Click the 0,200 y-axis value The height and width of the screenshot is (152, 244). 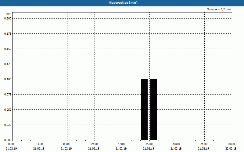click(x=8, y=19)
